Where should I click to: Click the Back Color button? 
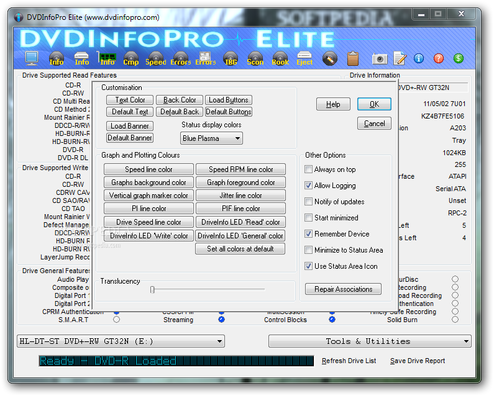click(x=180, y=100)
